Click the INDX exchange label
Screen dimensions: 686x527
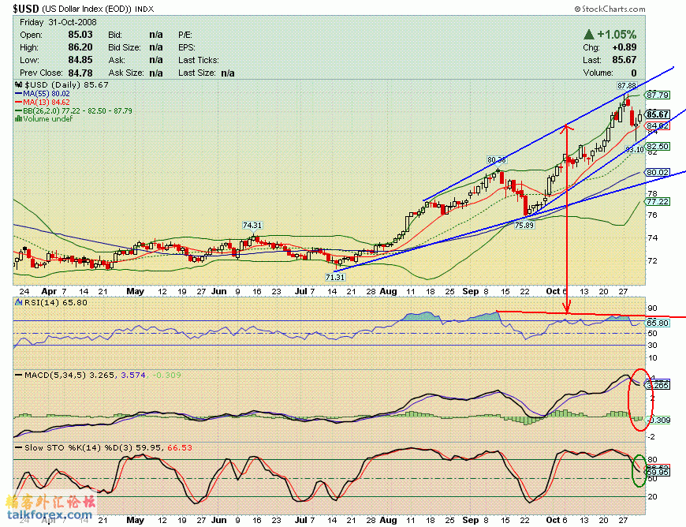click(144, 9)
